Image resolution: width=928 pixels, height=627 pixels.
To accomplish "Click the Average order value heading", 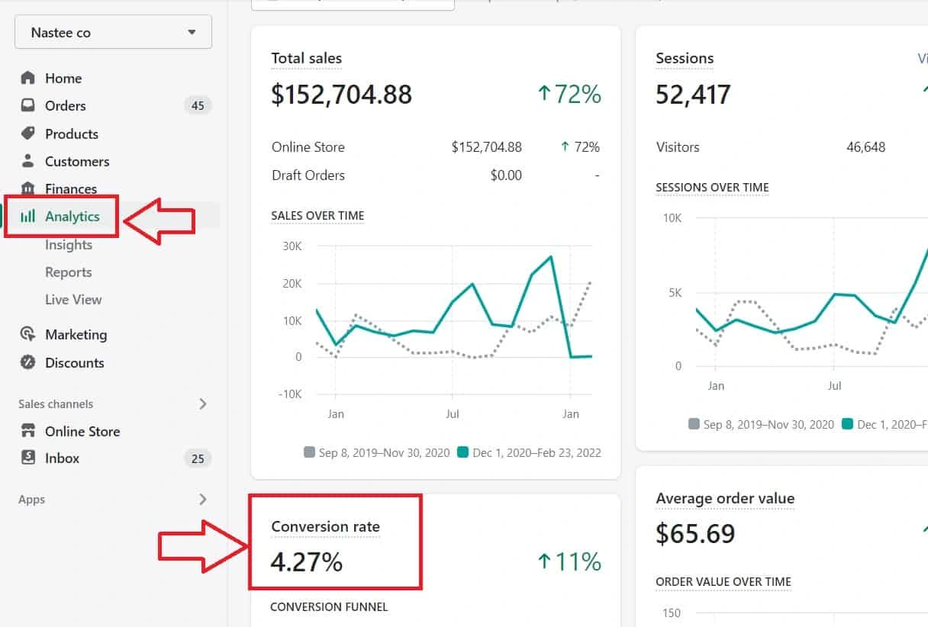I will point(725,499).
